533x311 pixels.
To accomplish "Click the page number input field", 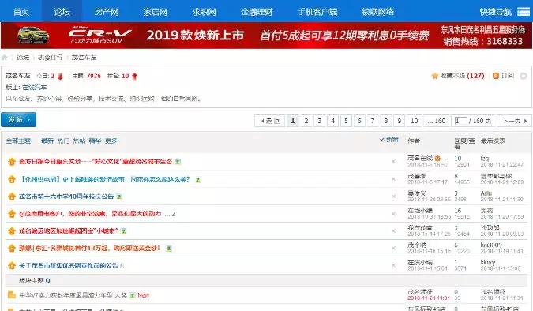I will tap(461, 121).
